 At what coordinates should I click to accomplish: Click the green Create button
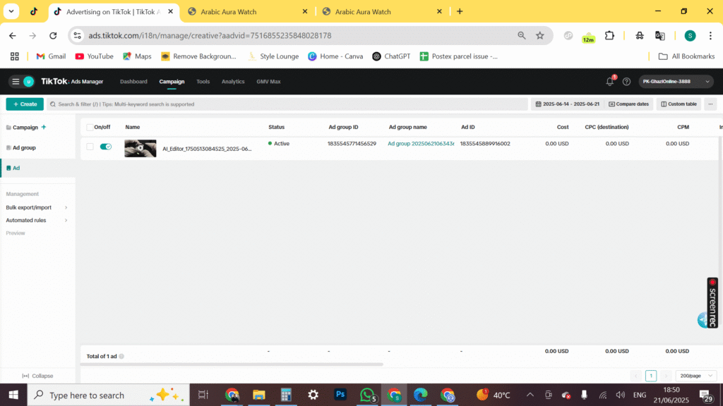coord(24,104)
